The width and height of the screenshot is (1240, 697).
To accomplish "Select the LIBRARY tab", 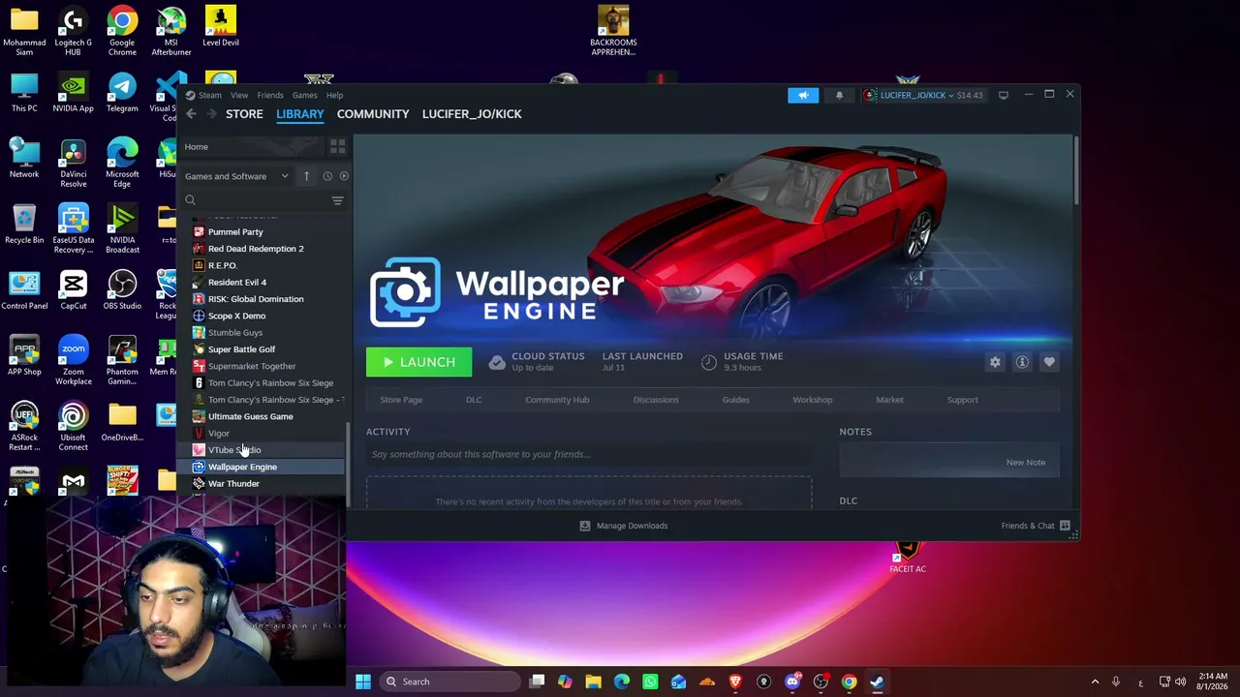I will (300, 114).
